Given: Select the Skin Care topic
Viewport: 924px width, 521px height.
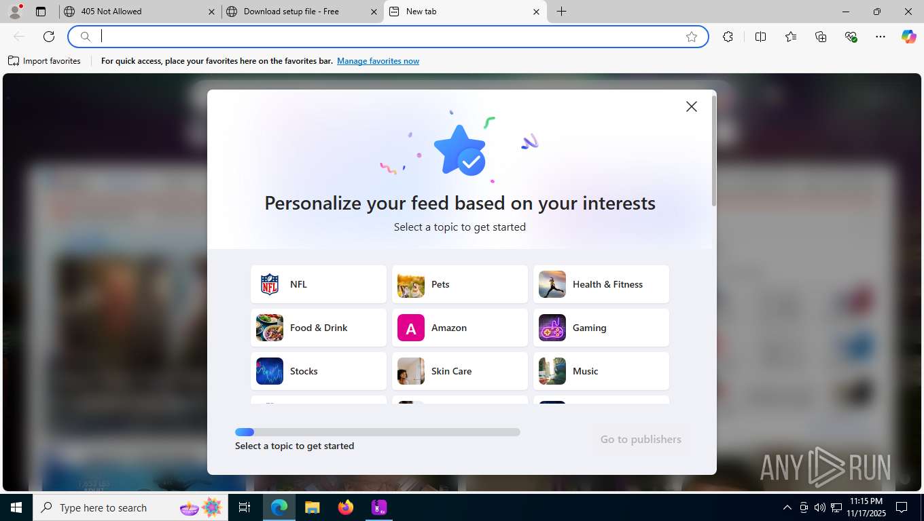Looking at the screenshot, I should pos(460,371).
